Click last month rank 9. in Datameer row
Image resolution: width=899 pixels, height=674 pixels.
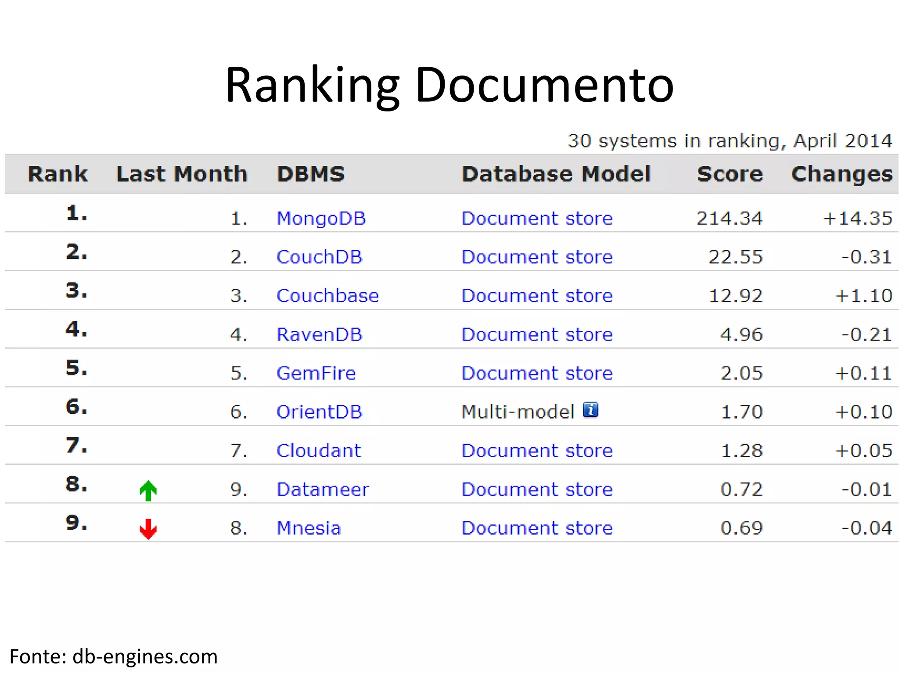(239, 489)
